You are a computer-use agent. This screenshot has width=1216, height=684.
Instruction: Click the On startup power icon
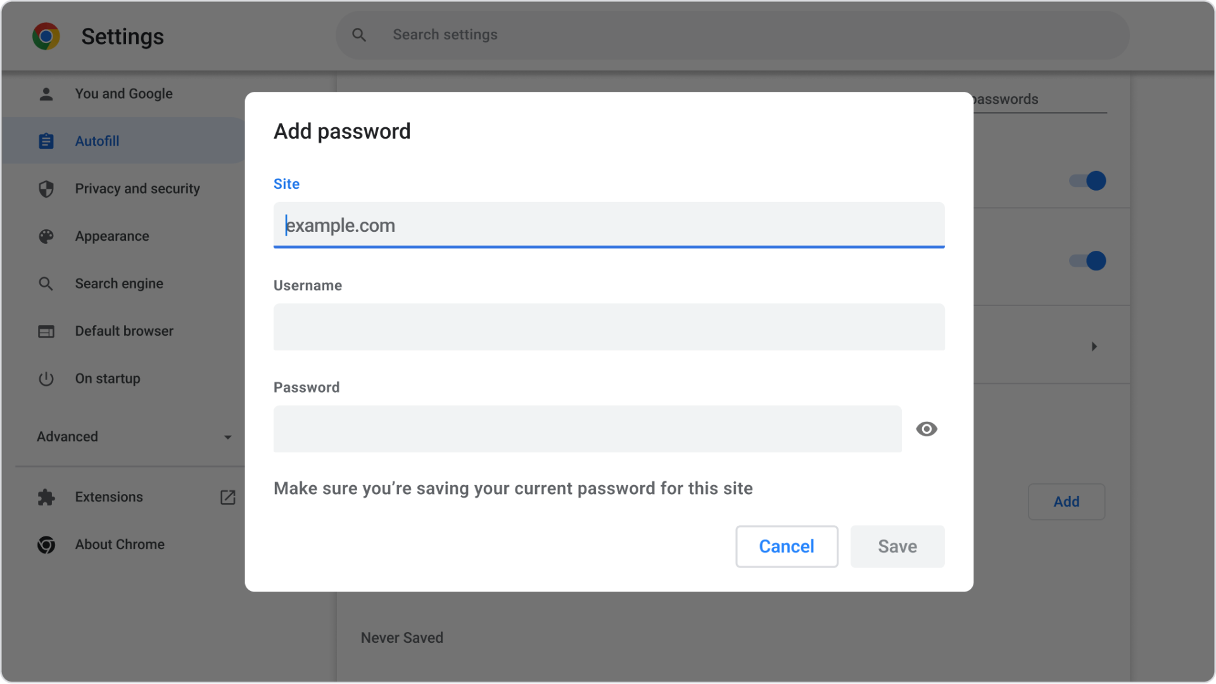point(46,378)
